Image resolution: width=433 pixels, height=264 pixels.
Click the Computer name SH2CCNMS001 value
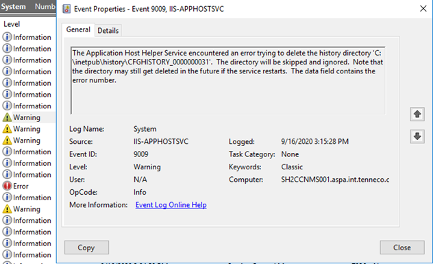coord(335,180)
